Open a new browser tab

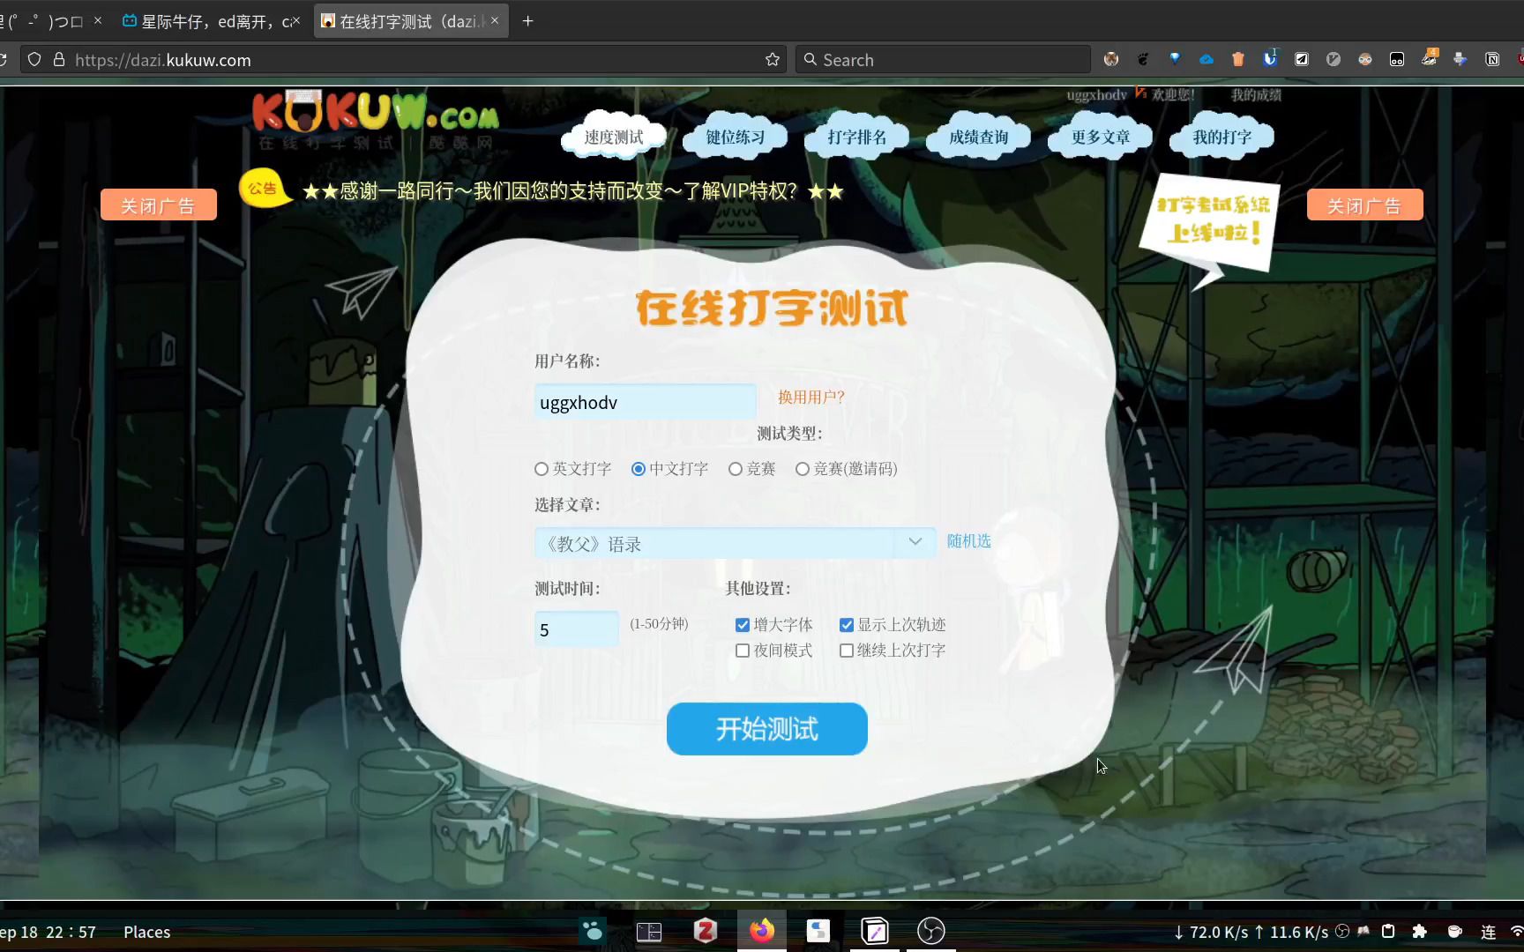527,21
